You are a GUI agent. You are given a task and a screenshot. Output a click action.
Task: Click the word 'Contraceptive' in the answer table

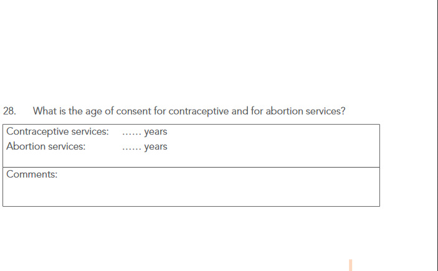tap(37, 132)
